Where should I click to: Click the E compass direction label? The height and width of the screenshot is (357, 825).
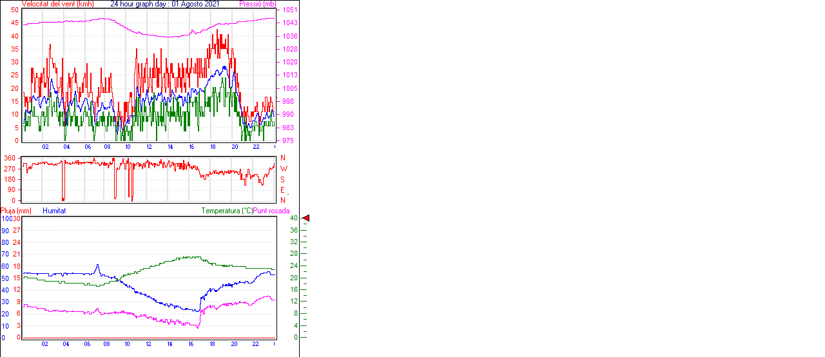tap(282, 190)
